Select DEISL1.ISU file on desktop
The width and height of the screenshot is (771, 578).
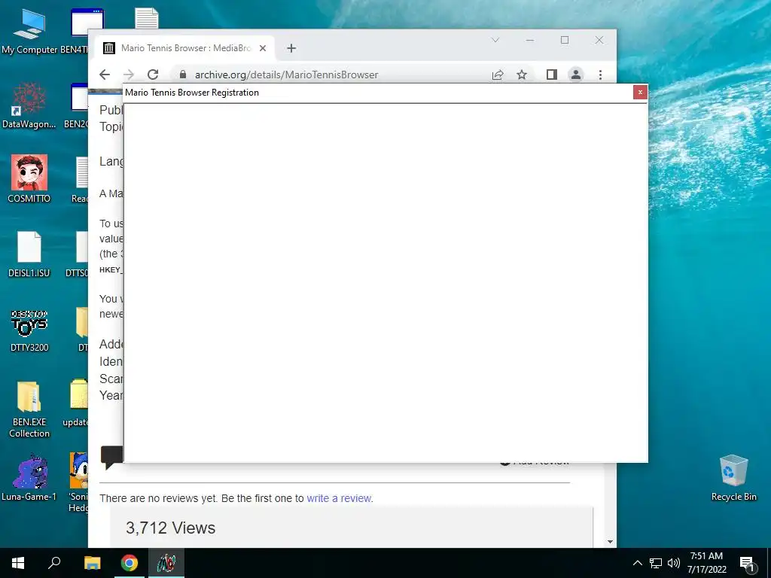click(29, 254)
